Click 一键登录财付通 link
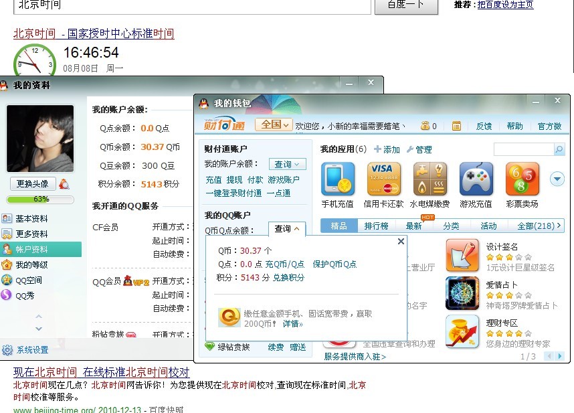The image size is (574, 413). (233, 193)
